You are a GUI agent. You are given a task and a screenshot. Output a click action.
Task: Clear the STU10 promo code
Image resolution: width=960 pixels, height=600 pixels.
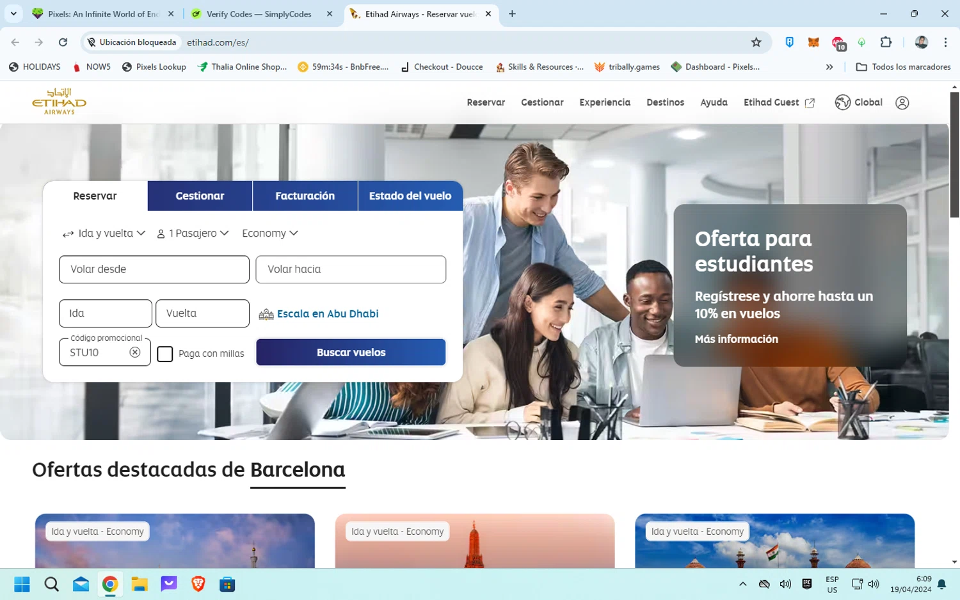(135, 352)
